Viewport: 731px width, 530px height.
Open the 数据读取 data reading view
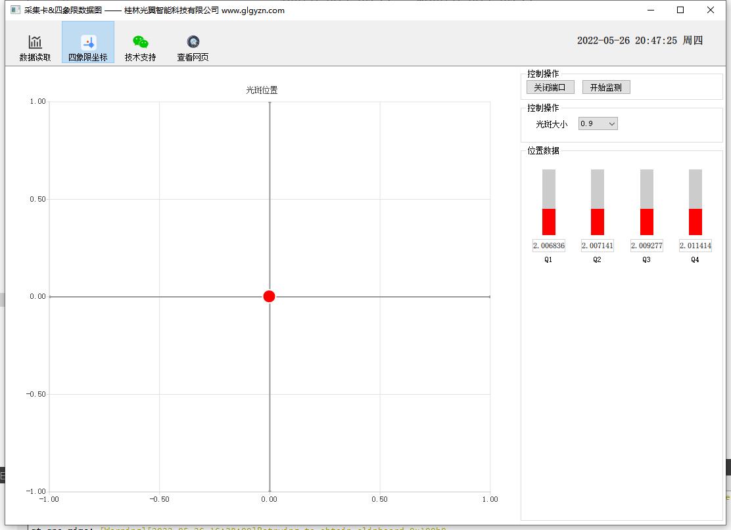click(35, 48)
